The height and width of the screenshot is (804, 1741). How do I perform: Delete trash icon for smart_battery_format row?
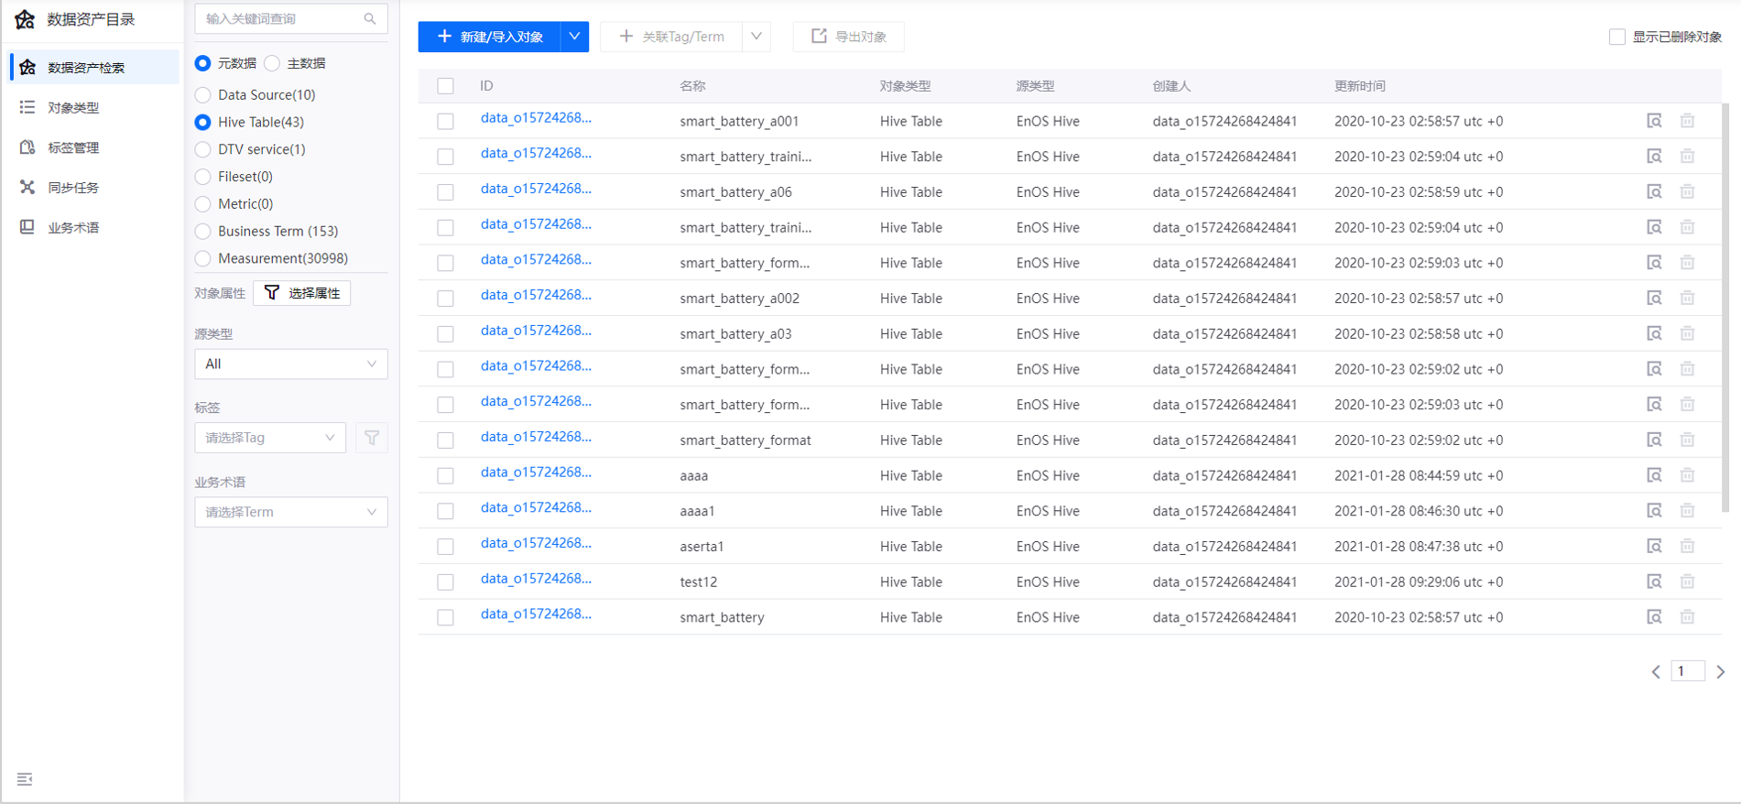click(x=1687, y=440)
